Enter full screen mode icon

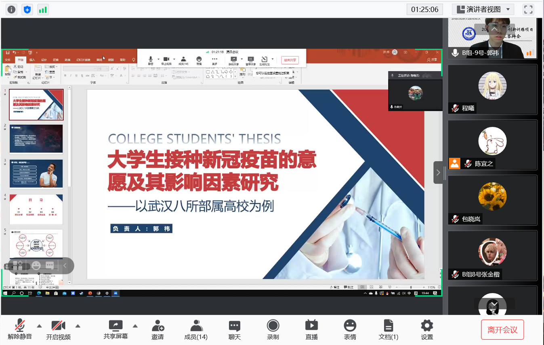[x=528, y=9]
